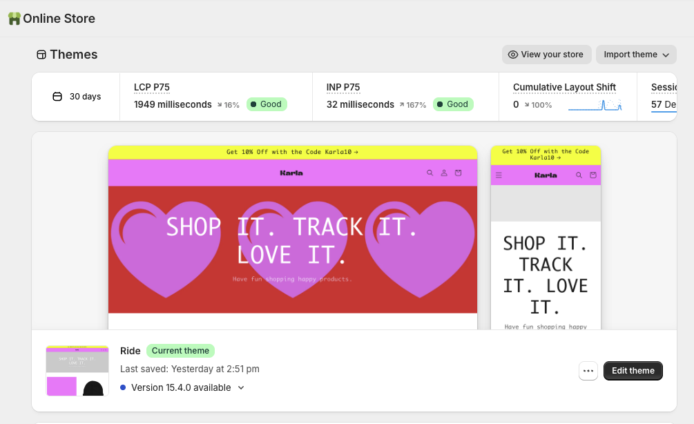The height and width of the screenshot is (424, 694).
Task: Click the Online Store app icon
Action: 14,19
